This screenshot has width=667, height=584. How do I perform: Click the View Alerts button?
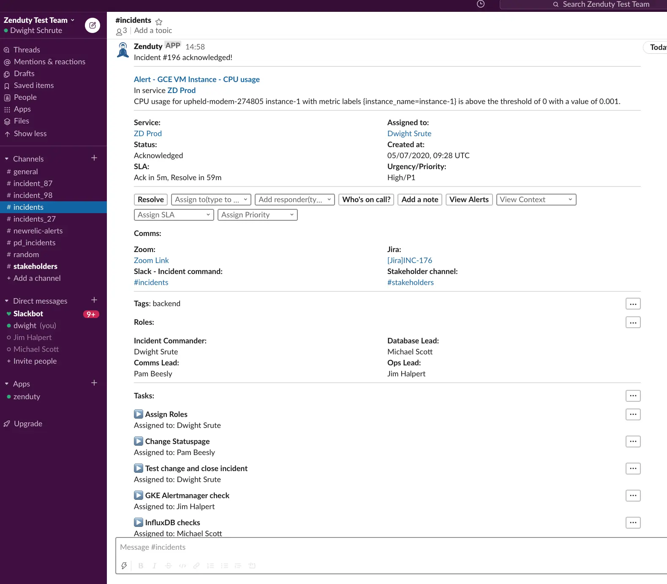469,200
